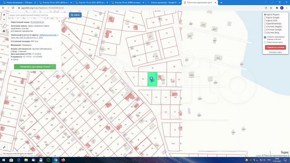Screen dimensions: 290x163
Task: Collapse popup details via 'Кратко'
Action: (x=16, y=60)
